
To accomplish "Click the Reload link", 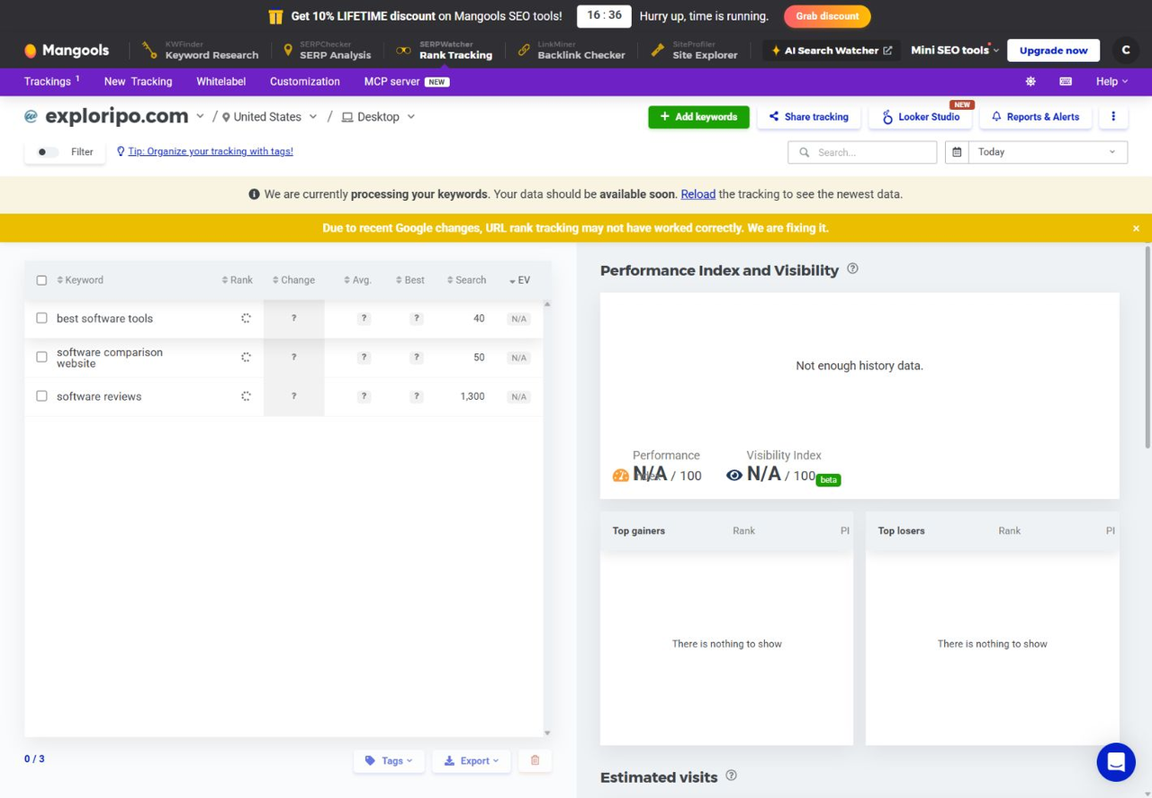I will (x=697, y=194).
